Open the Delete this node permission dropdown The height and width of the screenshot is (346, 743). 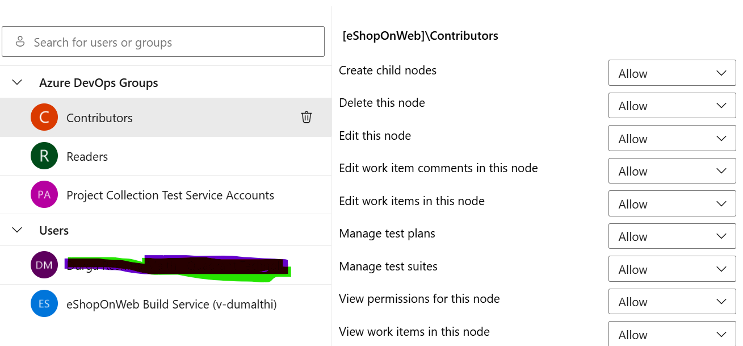[x=672, y=105]
